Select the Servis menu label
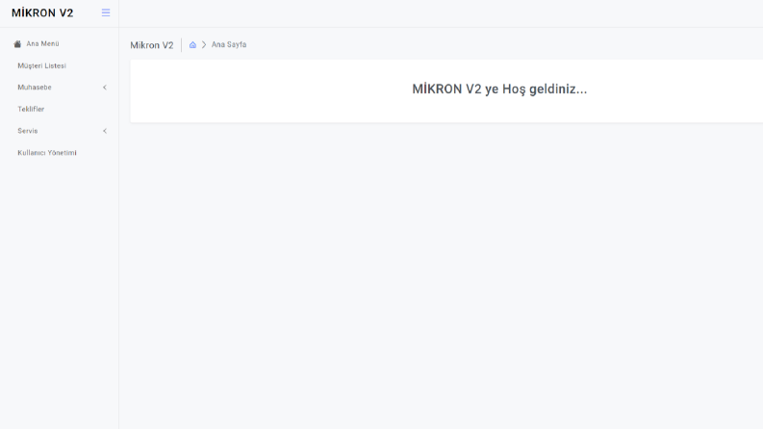Screen dimensions: 763x429 click(28, 131)
